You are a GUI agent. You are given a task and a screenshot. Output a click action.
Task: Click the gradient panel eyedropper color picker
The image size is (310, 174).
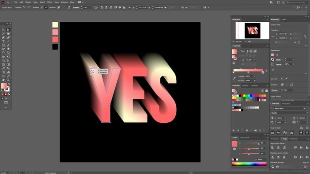[x=234, y=78]
